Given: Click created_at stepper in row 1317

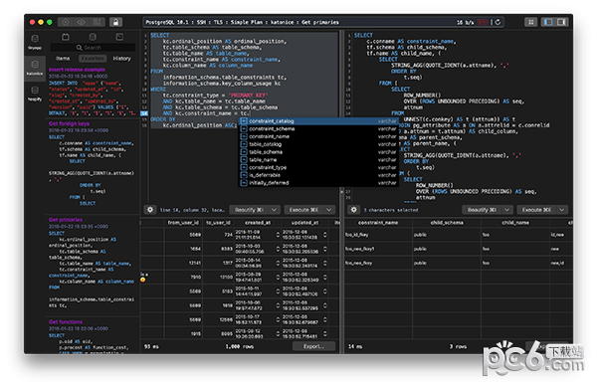Looking at the screenshot, I should click(x=278, y=263).
